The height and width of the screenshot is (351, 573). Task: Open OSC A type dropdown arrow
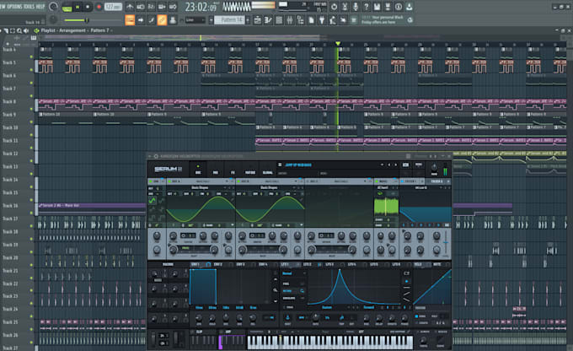(226, 181)
